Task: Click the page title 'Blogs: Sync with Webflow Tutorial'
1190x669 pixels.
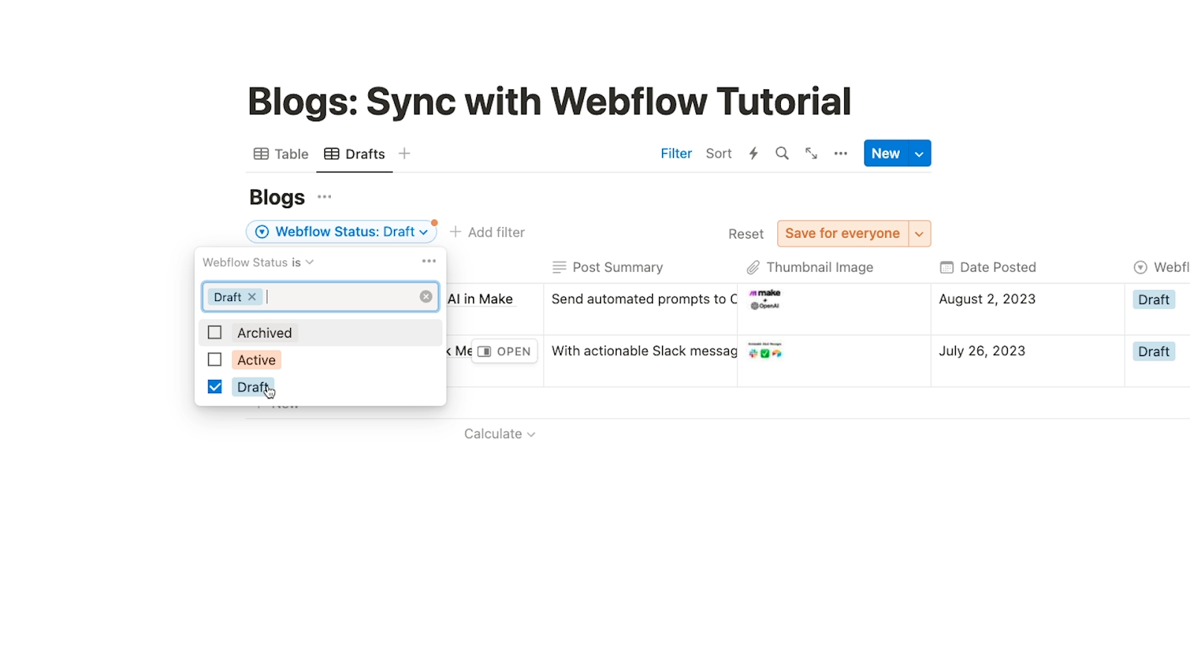Action: pyautogui.click(x=549, y=102)
